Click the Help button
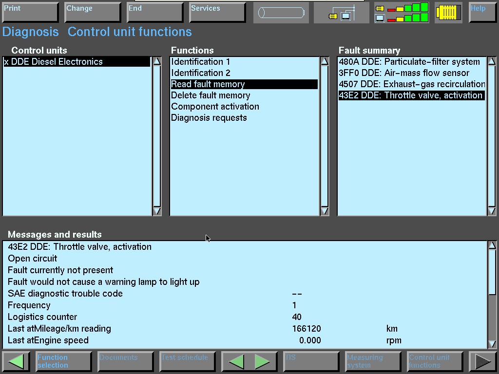This screenshot has height=374, width=499. pos(482,12)
